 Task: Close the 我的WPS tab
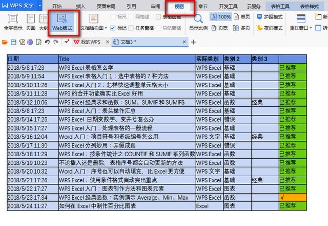tap(107, 42)
